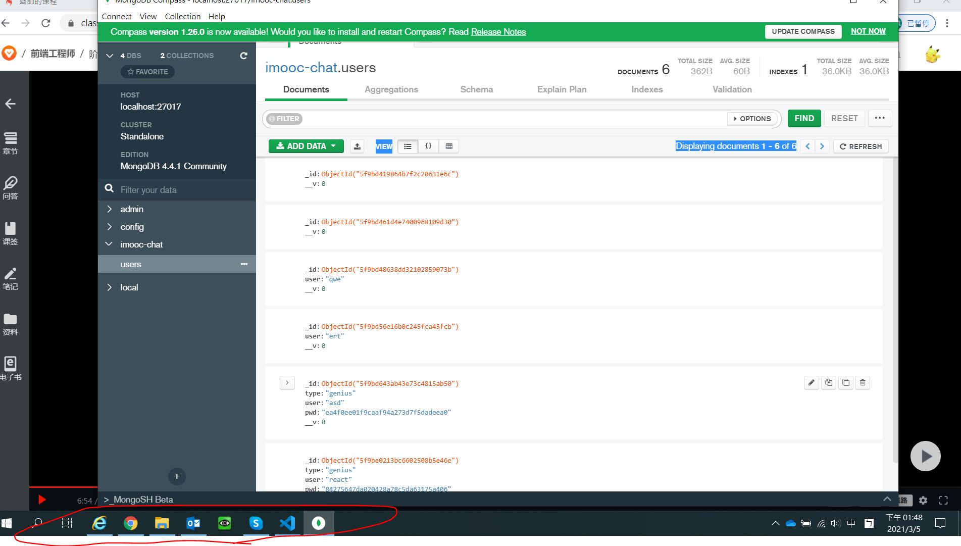Click the FIND button
The width and height of the screenshot is (961, 546).
coord(804,118)
